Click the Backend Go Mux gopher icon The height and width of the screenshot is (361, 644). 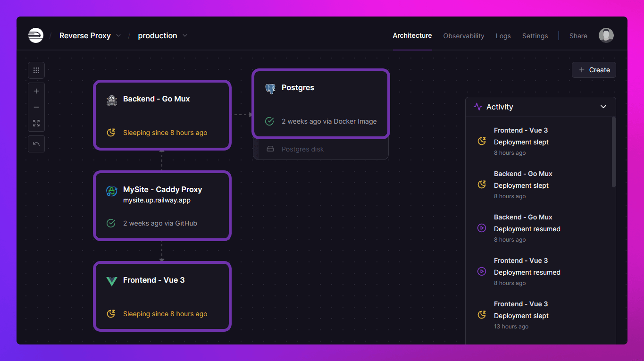111,100
